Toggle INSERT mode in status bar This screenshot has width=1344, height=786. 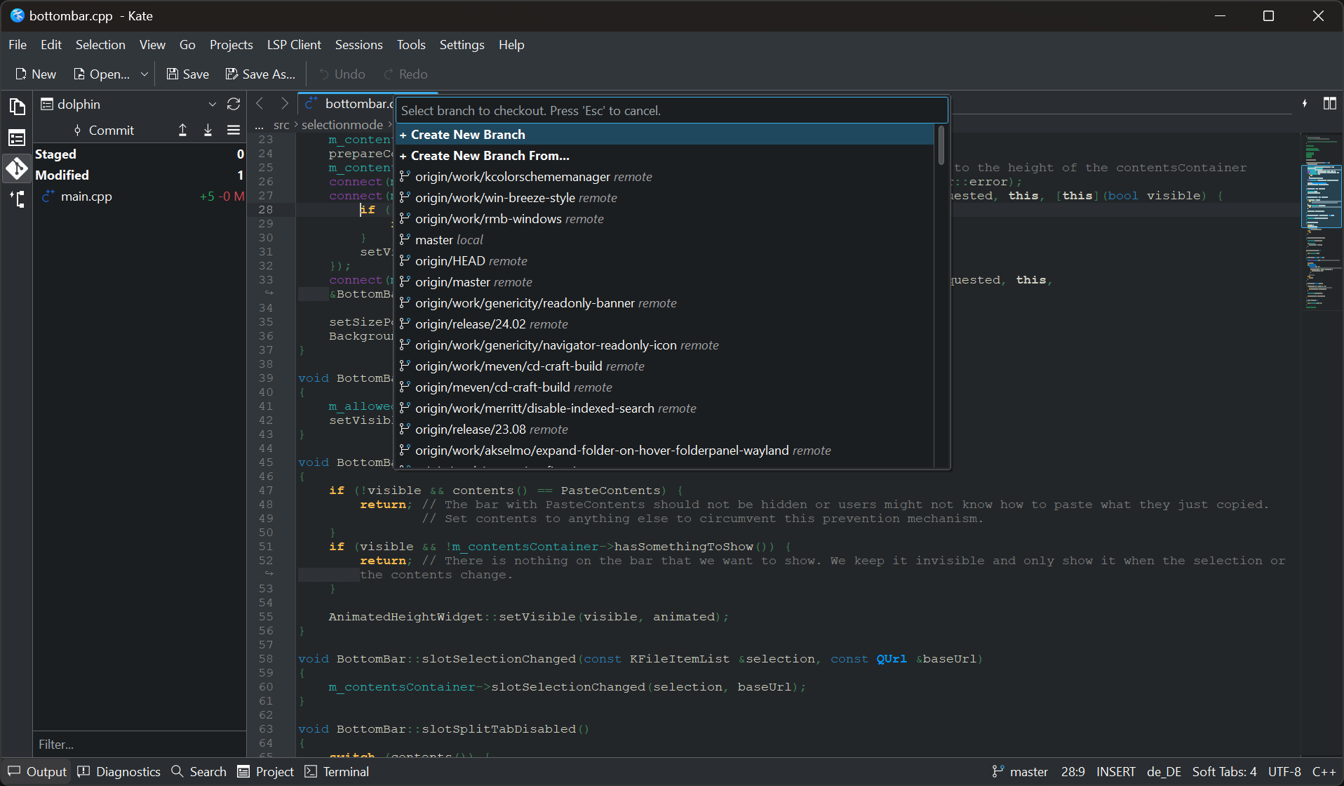[1115, 772]
